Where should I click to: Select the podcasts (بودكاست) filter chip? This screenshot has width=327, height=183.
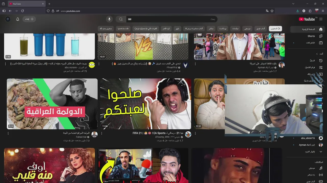pos(223,29)
